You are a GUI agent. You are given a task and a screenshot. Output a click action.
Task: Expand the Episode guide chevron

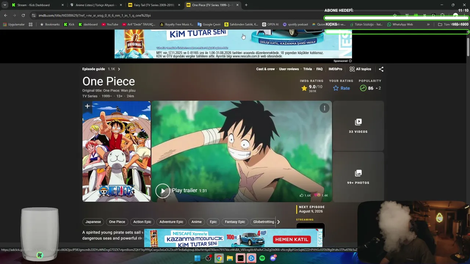(x=119, y=69)
